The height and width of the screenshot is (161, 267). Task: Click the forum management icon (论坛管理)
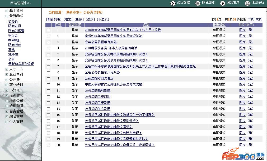tap(173, 3)
